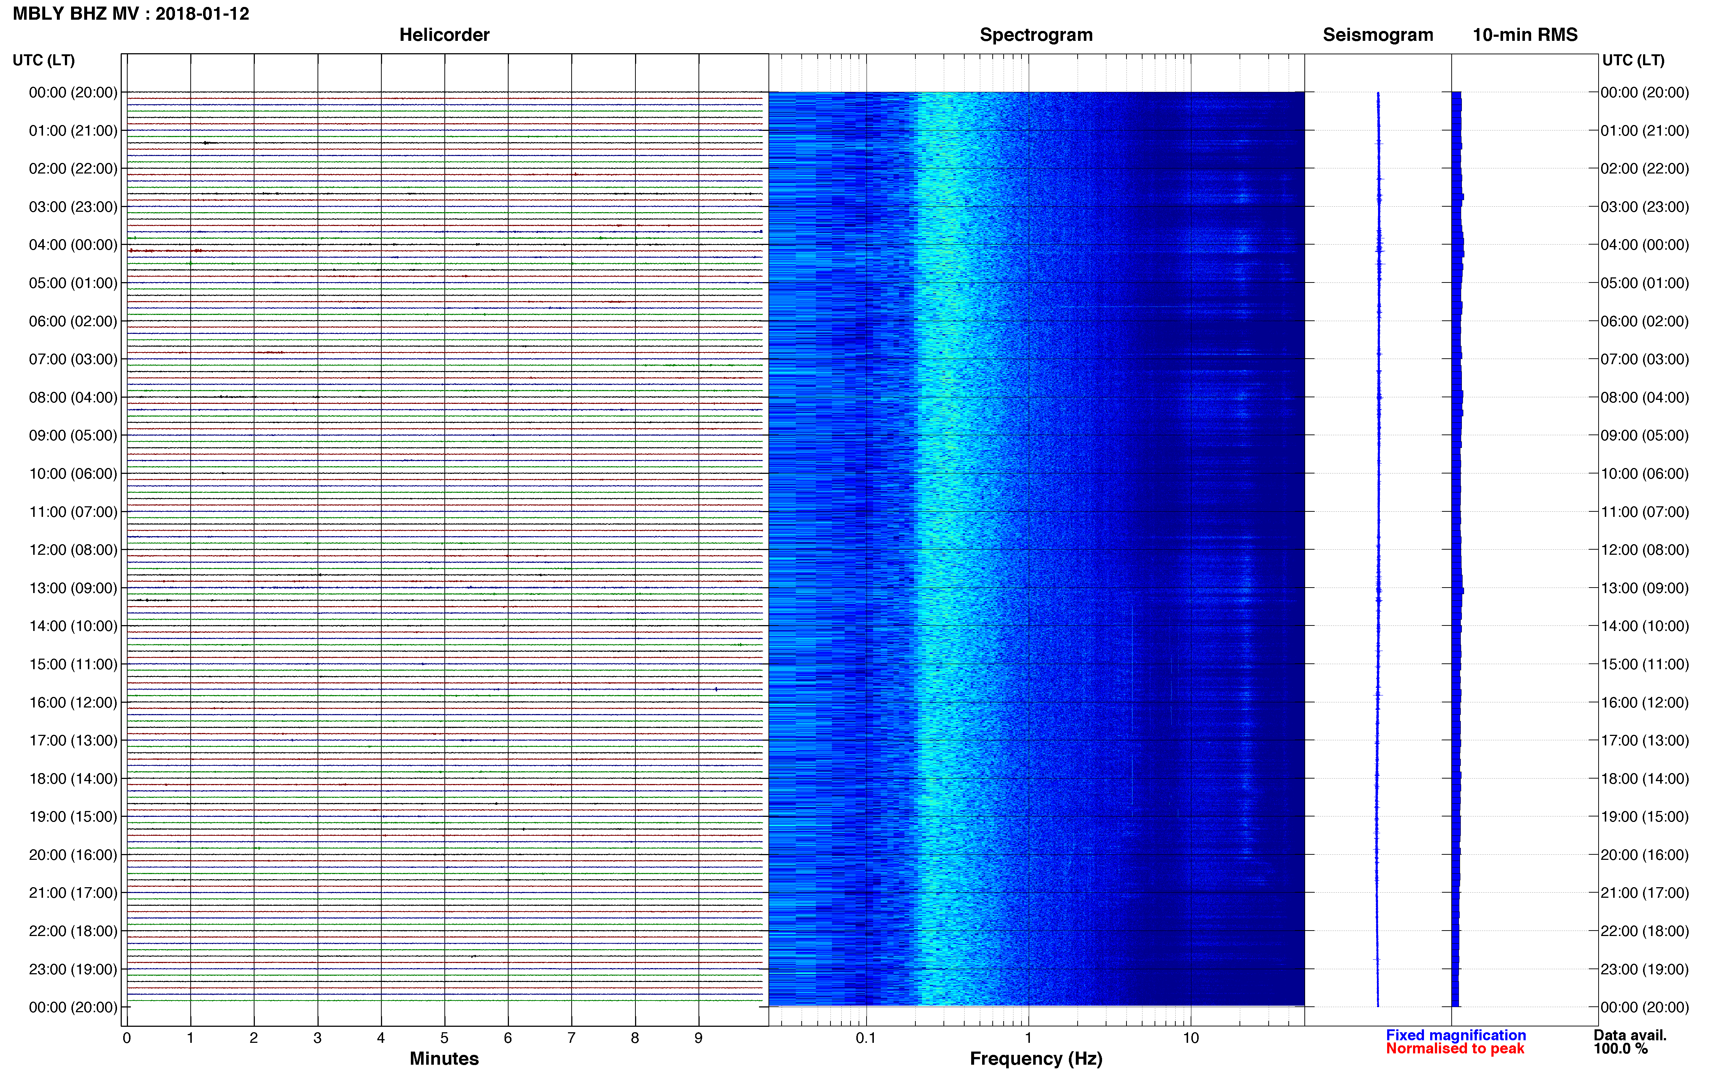1728x1080 pixels.
Task: Click the '0.1' tick on the Frequency axis
Action: point(866,1038)
